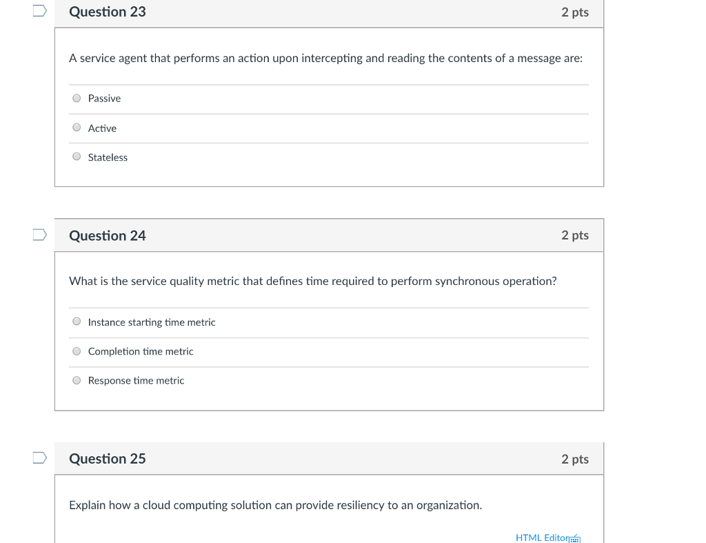
Task: Click the Question 25 heading
Action: click(108, 459)
